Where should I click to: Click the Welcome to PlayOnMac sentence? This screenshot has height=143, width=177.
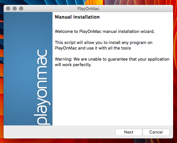[x=105, y=31]
